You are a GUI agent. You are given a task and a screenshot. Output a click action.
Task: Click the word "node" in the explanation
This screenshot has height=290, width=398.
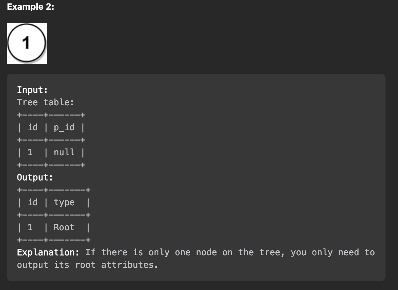click(x=206, y=252)
